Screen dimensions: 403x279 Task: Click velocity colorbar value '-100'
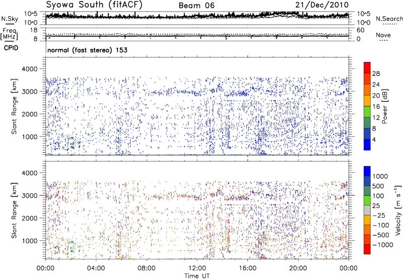click(x=381, y=225)
